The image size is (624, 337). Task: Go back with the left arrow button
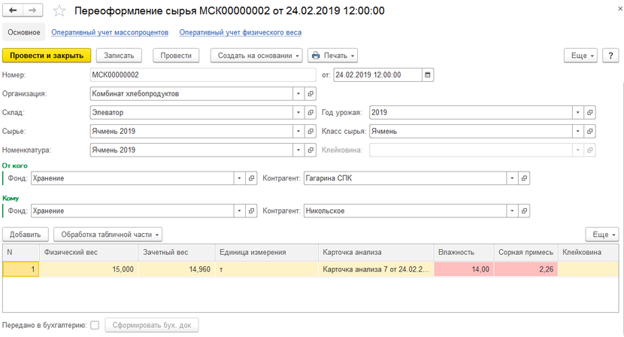pyautogui.click(x=13, y=11)
